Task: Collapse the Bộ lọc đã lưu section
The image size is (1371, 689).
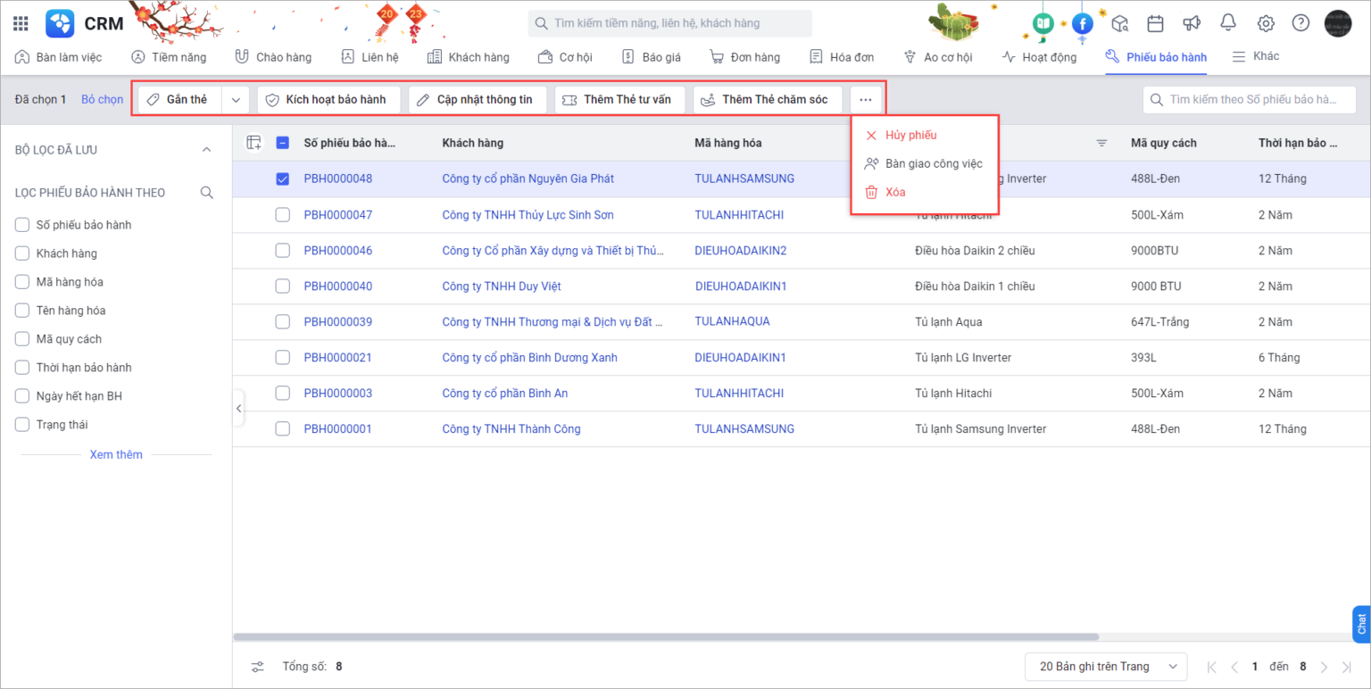Action: (x=206, y=150)
